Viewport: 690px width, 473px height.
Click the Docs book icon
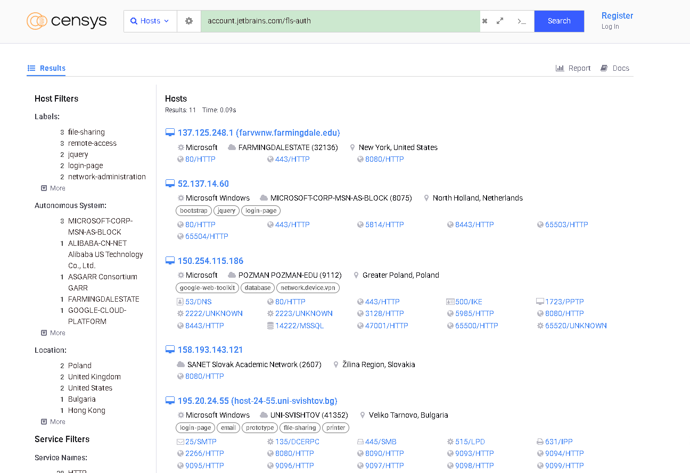coord(604,68)
